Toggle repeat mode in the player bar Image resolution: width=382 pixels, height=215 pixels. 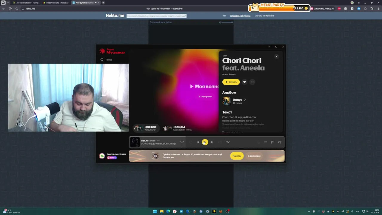[220, 142]
